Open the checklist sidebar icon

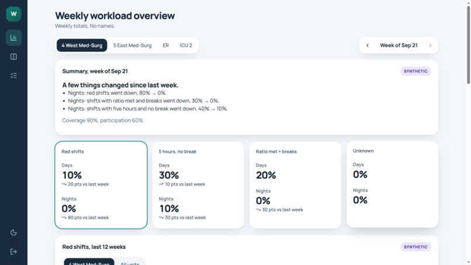pos(13,75)
